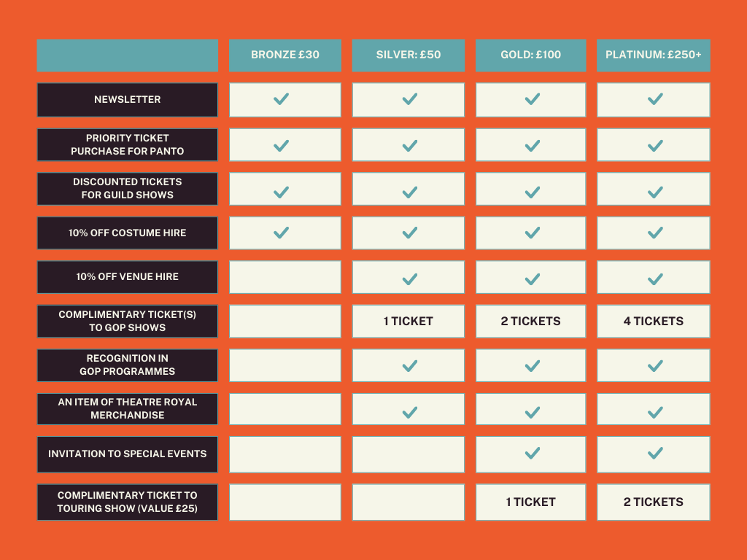The height and width of the screenshot is (560, 747).
Task: Select the Bronze £30 column header
Action: click(x=285, y=55)
